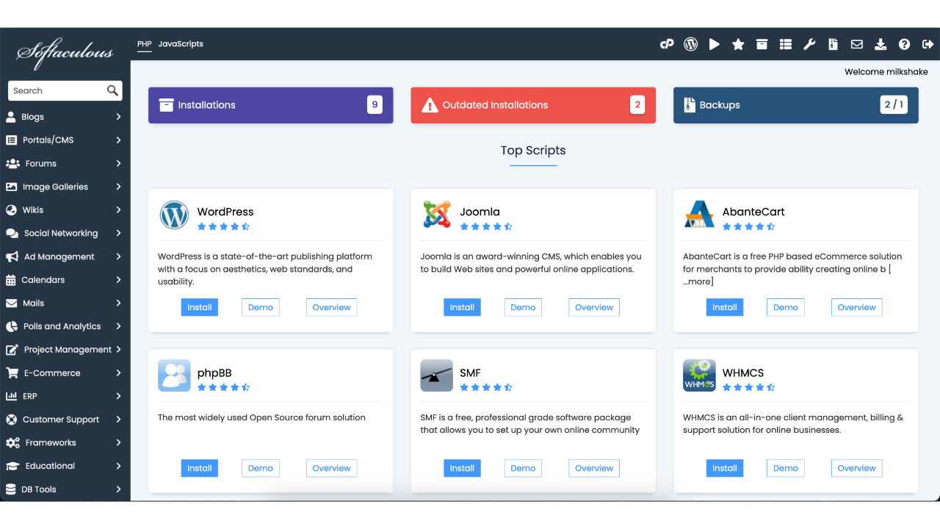Image resolution: width=940 pixels, height=529 pixels.
Task: Open email settings envelope icon
Action: (857, 44)
